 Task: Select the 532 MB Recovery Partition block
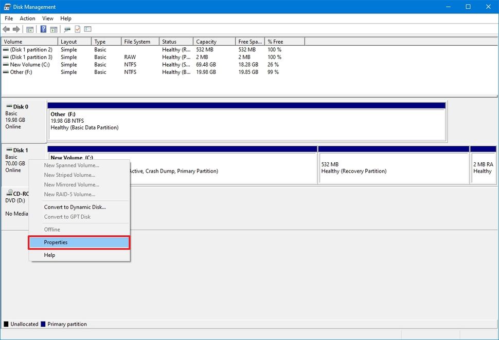tap(393, 168)
